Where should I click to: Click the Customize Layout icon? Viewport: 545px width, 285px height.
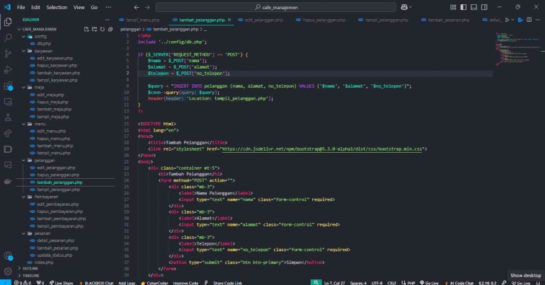pos(453,7)
